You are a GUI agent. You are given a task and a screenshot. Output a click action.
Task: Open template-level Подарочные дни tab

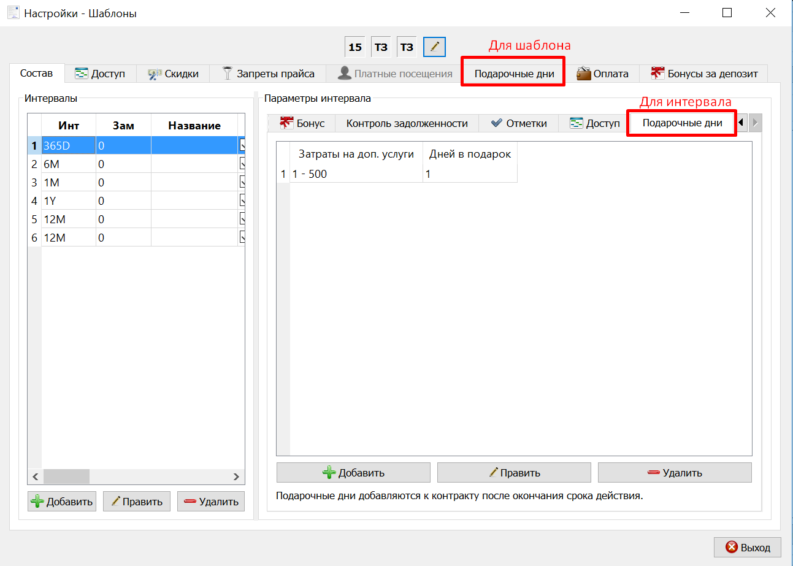coord(514,74)
